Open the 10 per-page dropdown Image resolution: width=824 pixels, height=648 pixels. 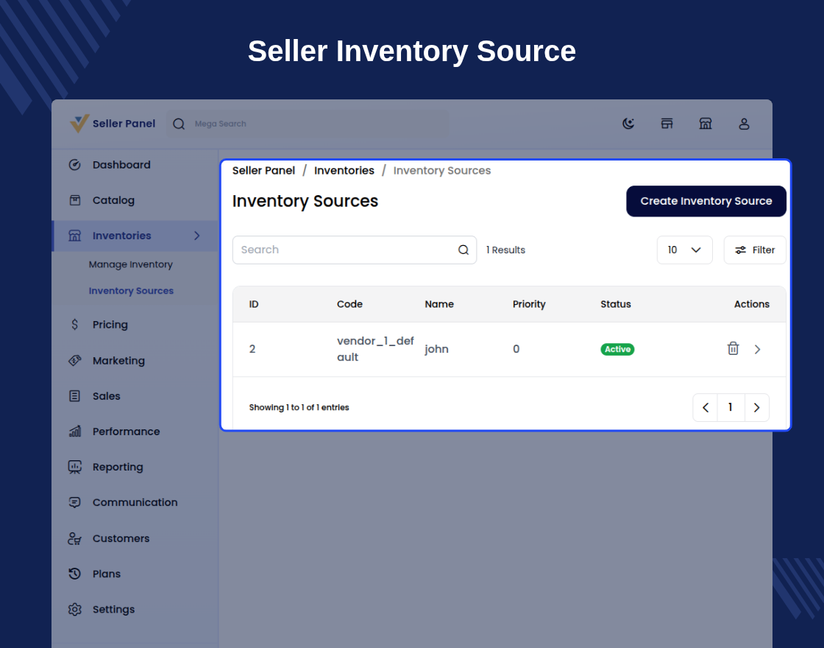[x=685, y=250]
